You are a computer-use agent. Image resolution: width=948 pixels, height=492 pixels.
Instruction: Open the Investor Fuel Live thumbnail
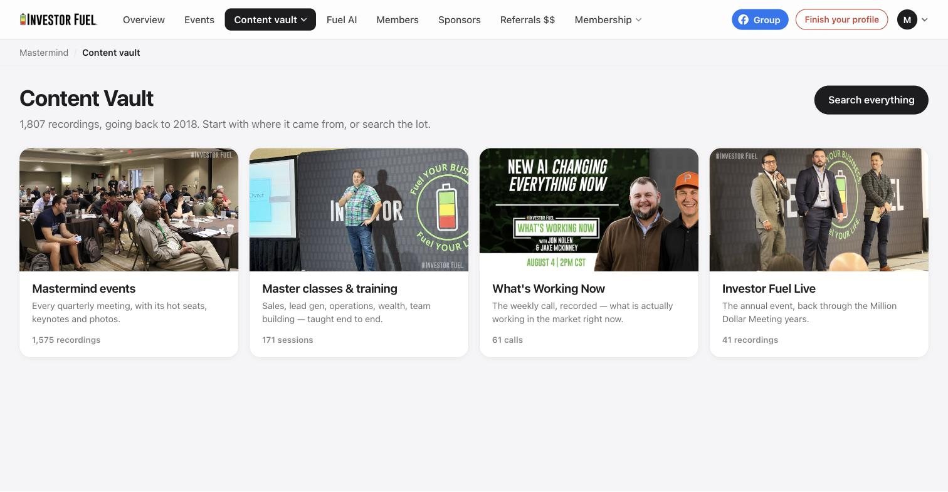pyautogui.click(x=819, y=210)
